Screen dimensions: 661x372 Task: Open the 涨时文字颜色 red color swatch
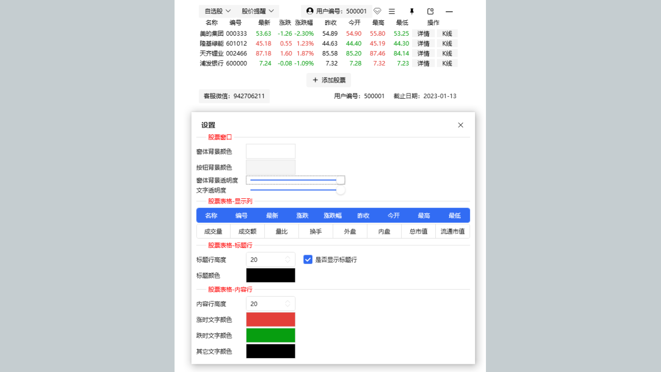[271, 319]
